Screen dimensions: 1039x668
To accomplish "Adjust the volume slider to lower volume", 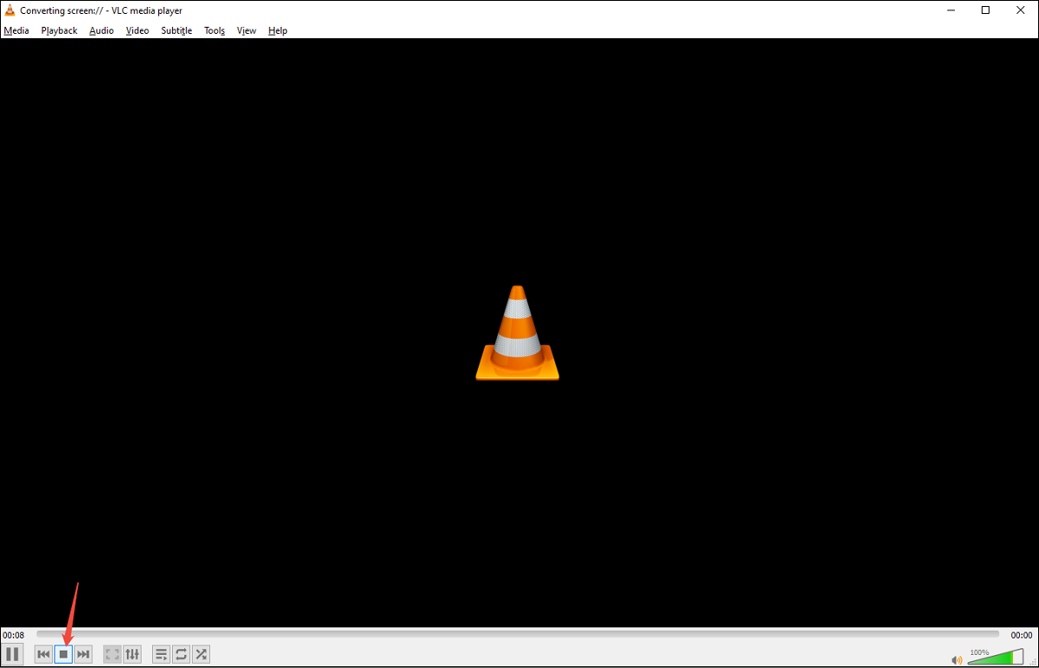I will [x=986, y=658].
